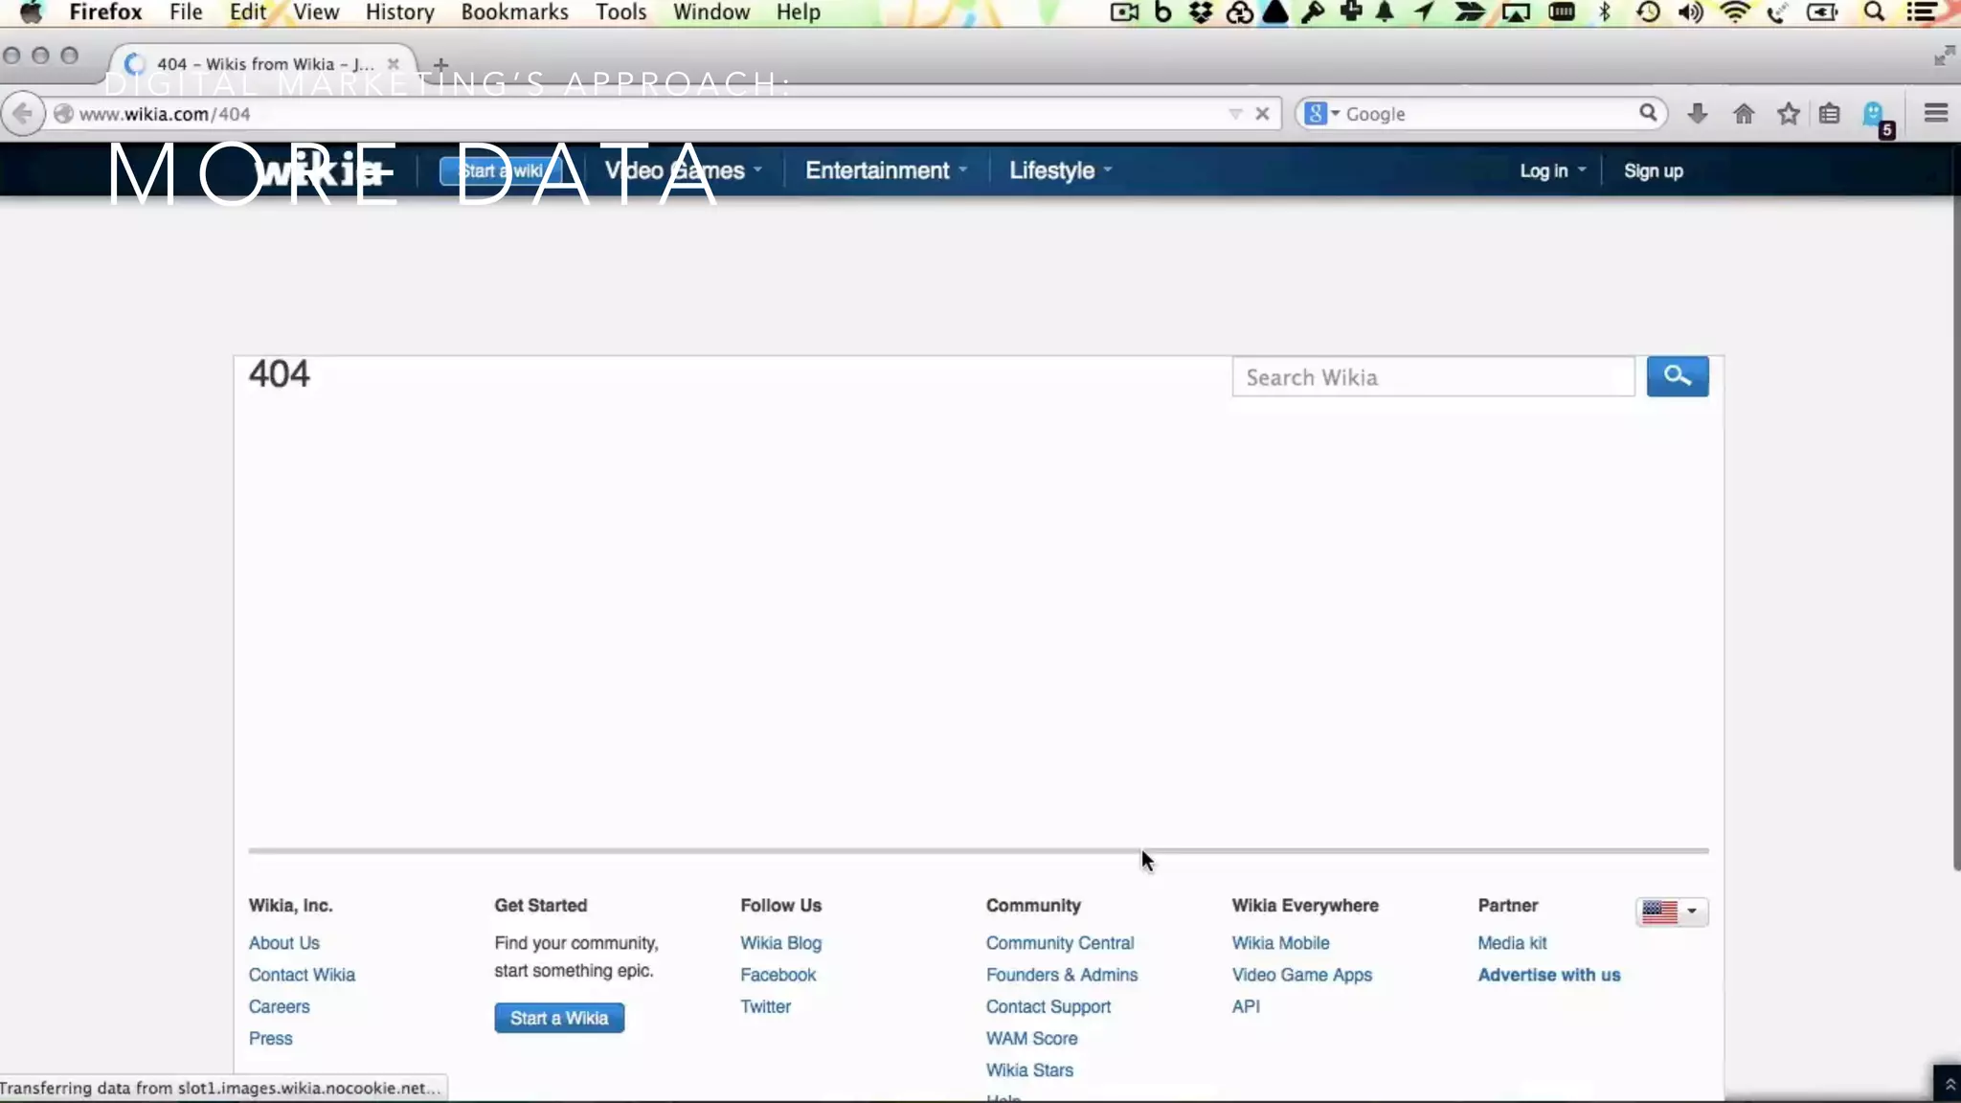Open the Wi-Fi menu bar icon
1961x1103 pixels.
(x=1735, y=12)
